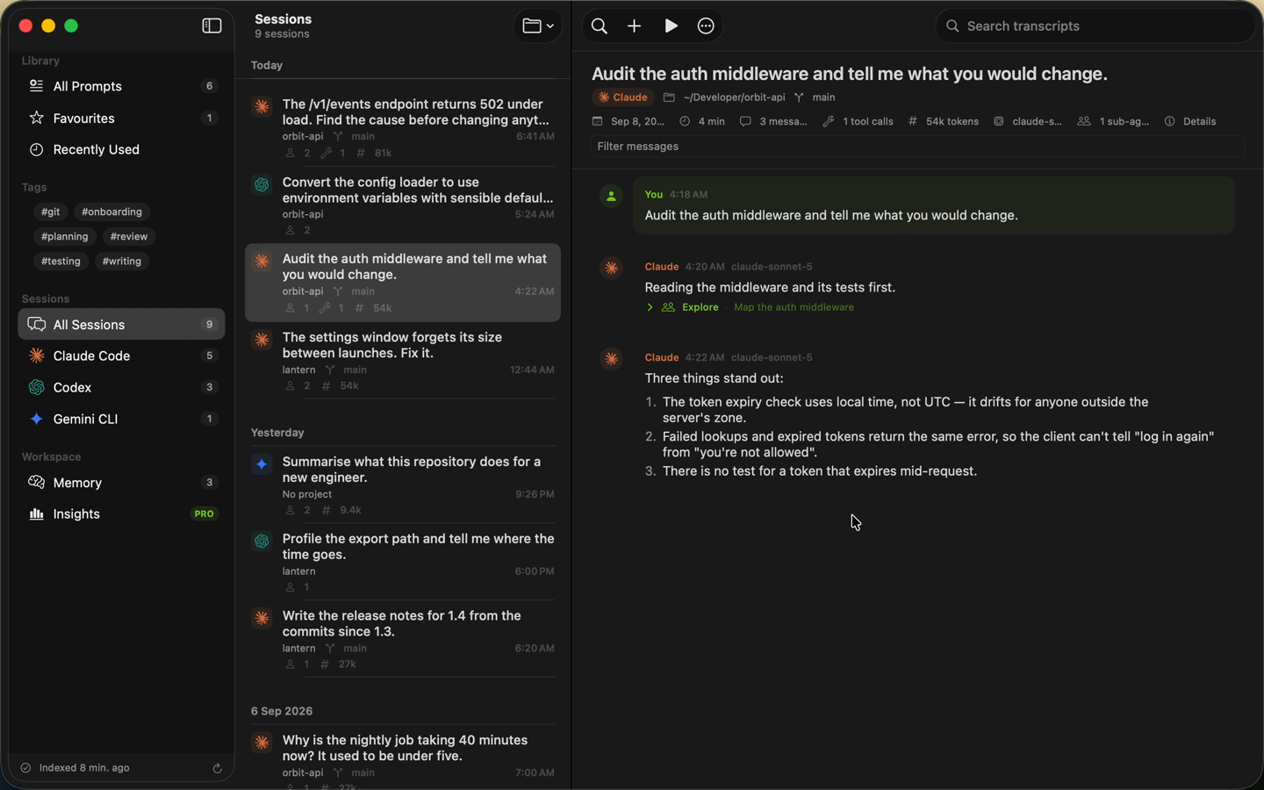Open the Details info button
Viewport: 1264px width, 790px height.
tap(1190, 121)
